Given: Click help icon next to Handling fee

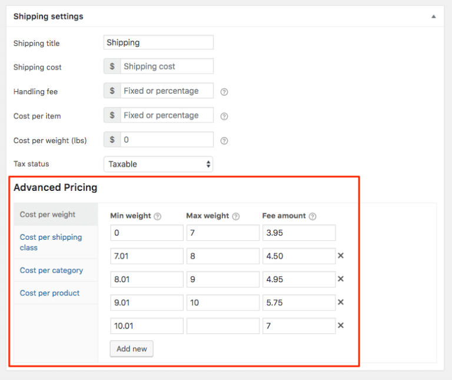Looking at the screenshot, I should point(224,92).
